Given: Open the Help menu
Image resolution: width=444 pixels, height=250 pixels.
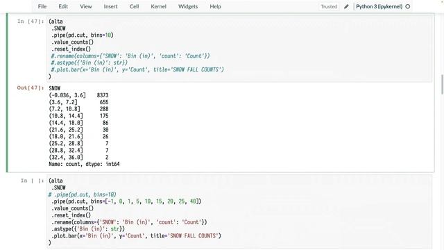Looking at the screenshot, I should tap(215, 6).
